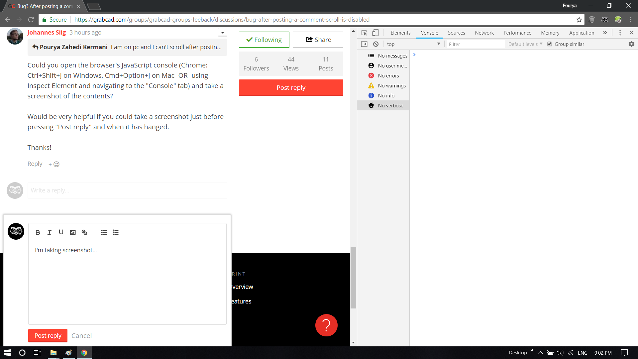Open comment options dropdown arrow
Image resolution: width=638 pixels, height=359 pixels.
[223, 32]
